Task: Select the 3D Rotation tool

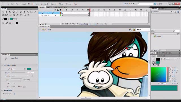Action: [x=14, y=12]
